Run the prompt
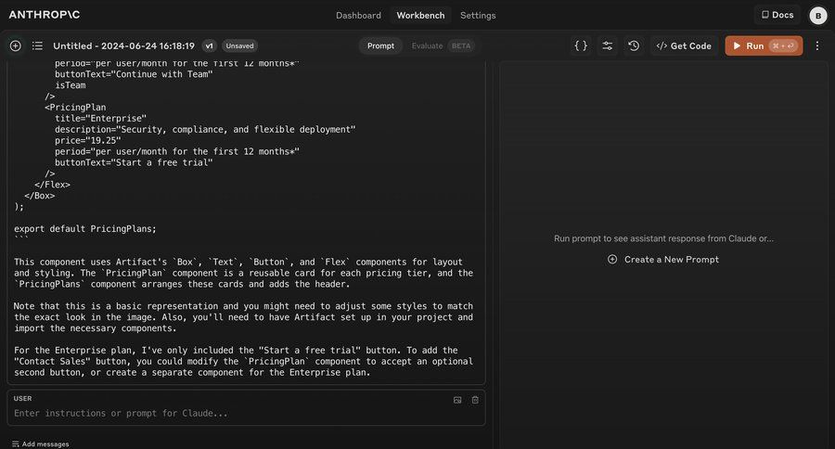Screen dimensions: 835x449 pyautogui.click(x=764, y=45)
